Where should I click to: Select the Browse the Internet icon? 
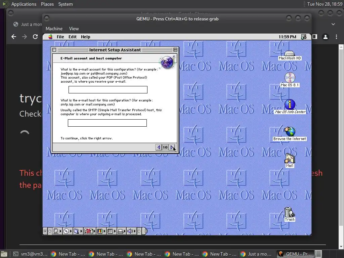[x=290, y=134]
